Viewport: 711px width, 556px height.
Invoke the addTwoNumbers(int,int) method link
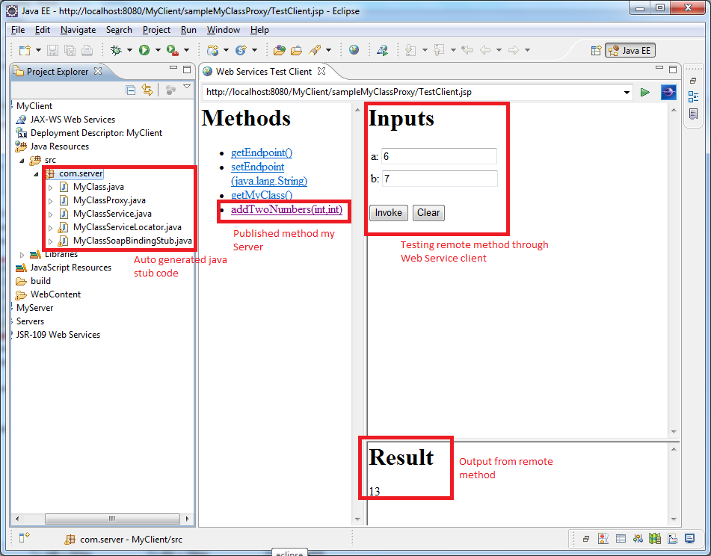pyautogui.click(x=287, y=211)
